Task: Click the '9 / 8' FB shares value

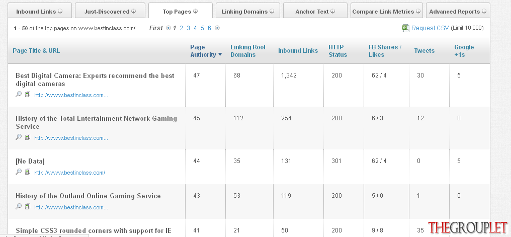Action: coord(377,230)
